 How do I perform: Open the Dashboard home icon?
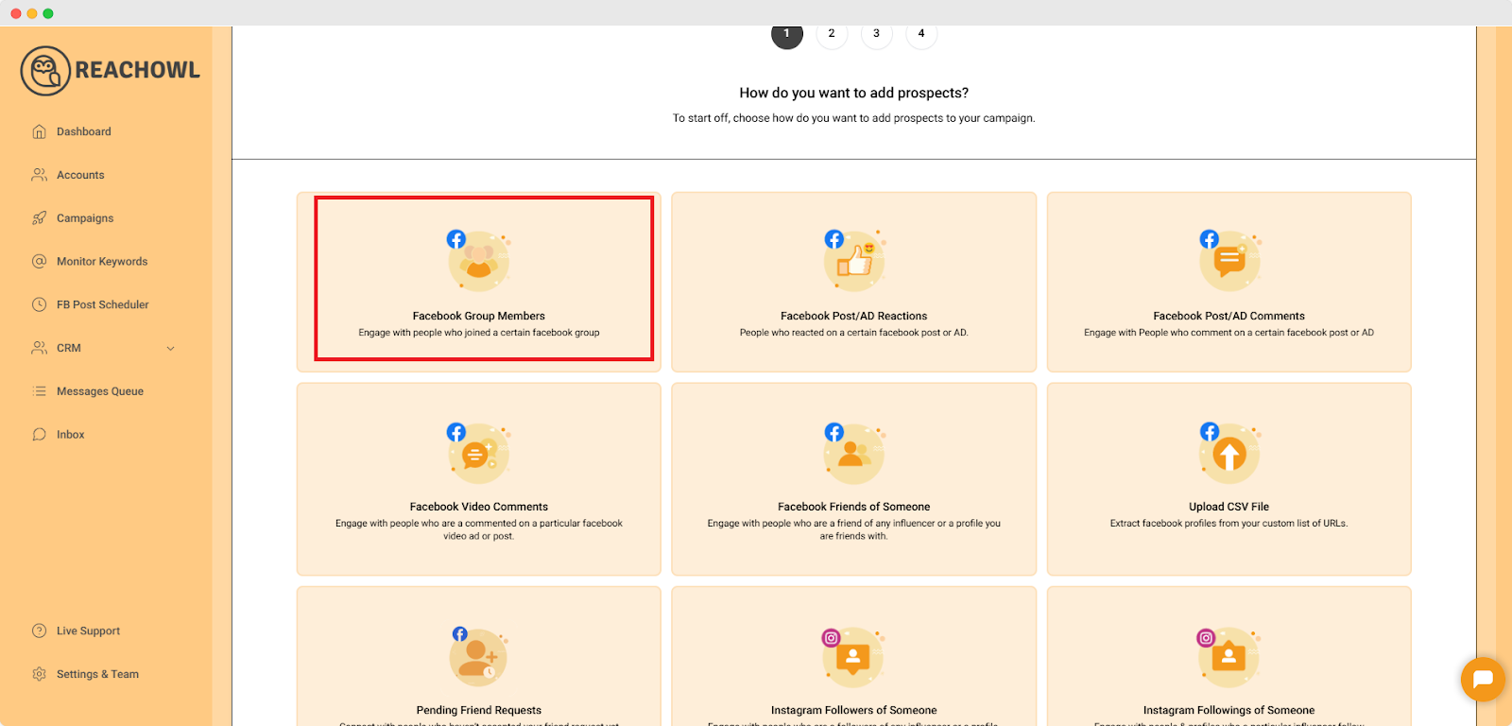[39, 131]
